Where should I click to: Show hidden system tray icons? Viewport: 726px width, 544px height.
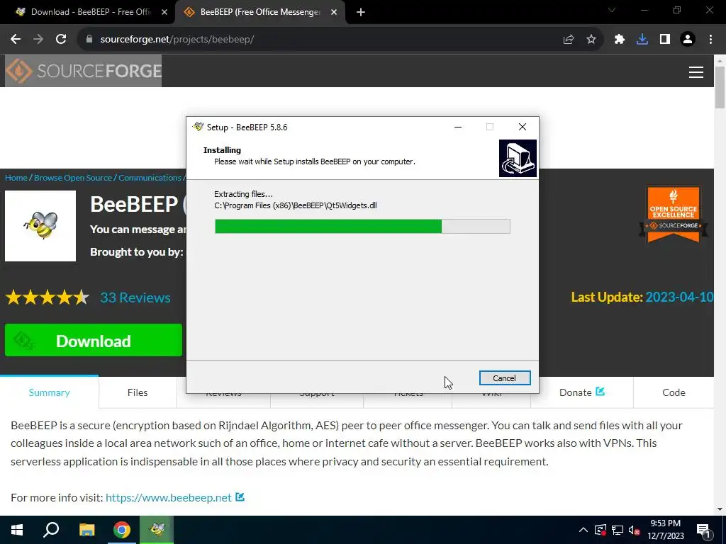(x=583, y=530)
